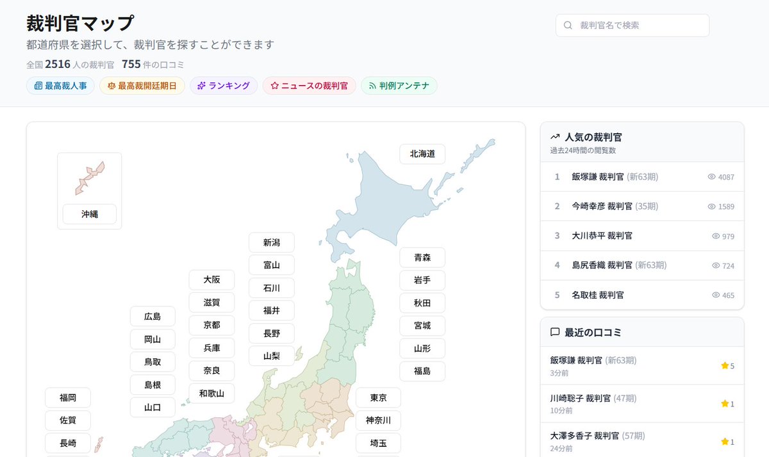
Task: Open 最高裁人事 link
Action: click(x=61, y=86)
